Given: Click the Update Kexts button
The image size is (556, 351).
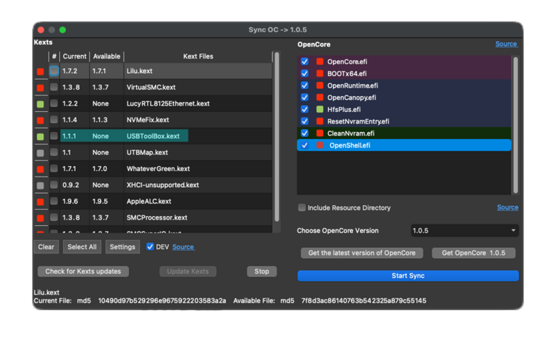Looking at the screenshot, I should [188, 271].
